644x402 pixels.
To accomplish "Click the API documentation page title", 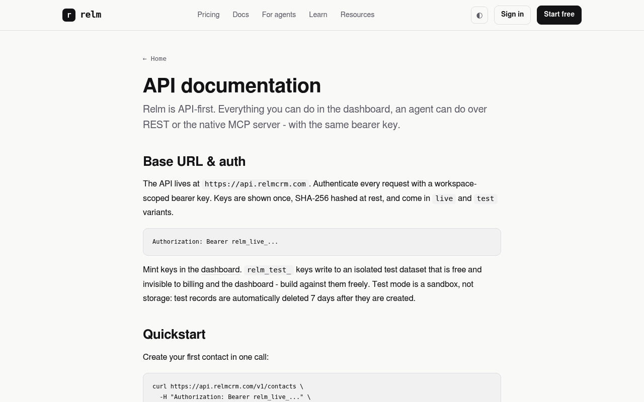I will (x=232, y=85).
